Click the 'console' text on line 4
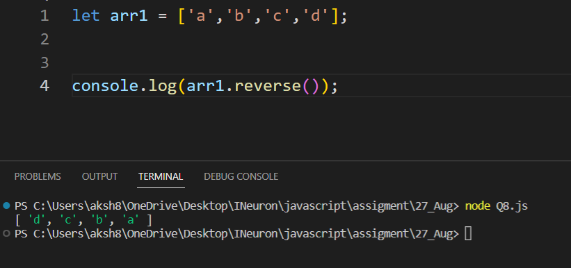The height and width of the screenshot is (268, 571). 105,86
